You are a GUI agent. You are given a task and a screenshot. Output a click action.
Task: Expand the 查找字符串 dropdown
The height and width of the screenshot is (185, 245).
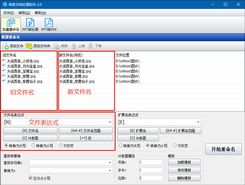point(110,162)
